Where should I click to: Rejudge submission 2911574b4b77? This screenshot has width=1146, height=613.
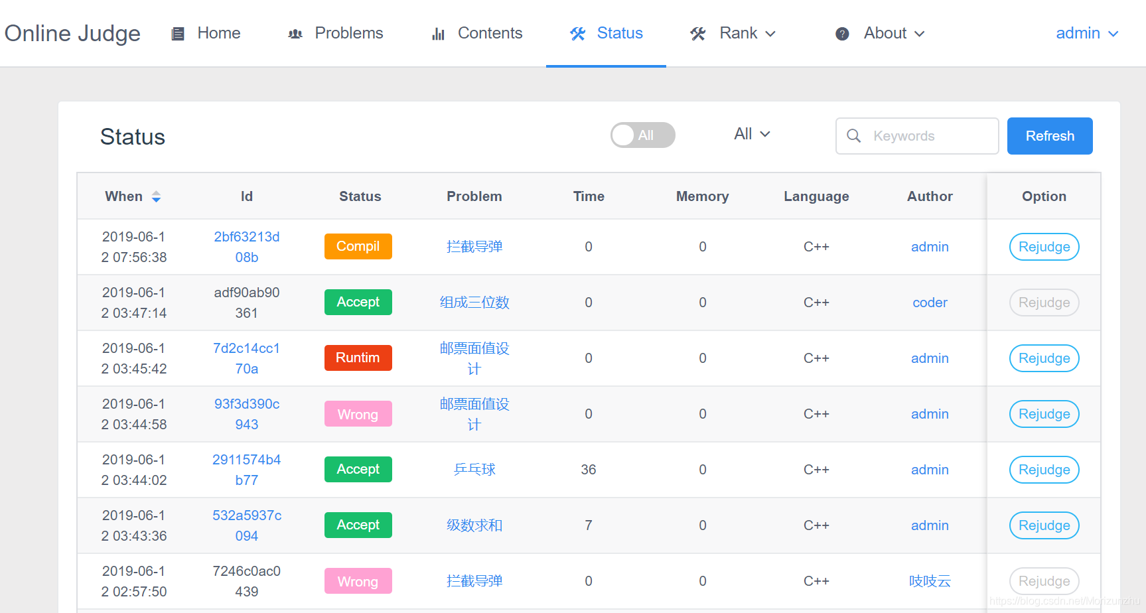(1044, 470)
